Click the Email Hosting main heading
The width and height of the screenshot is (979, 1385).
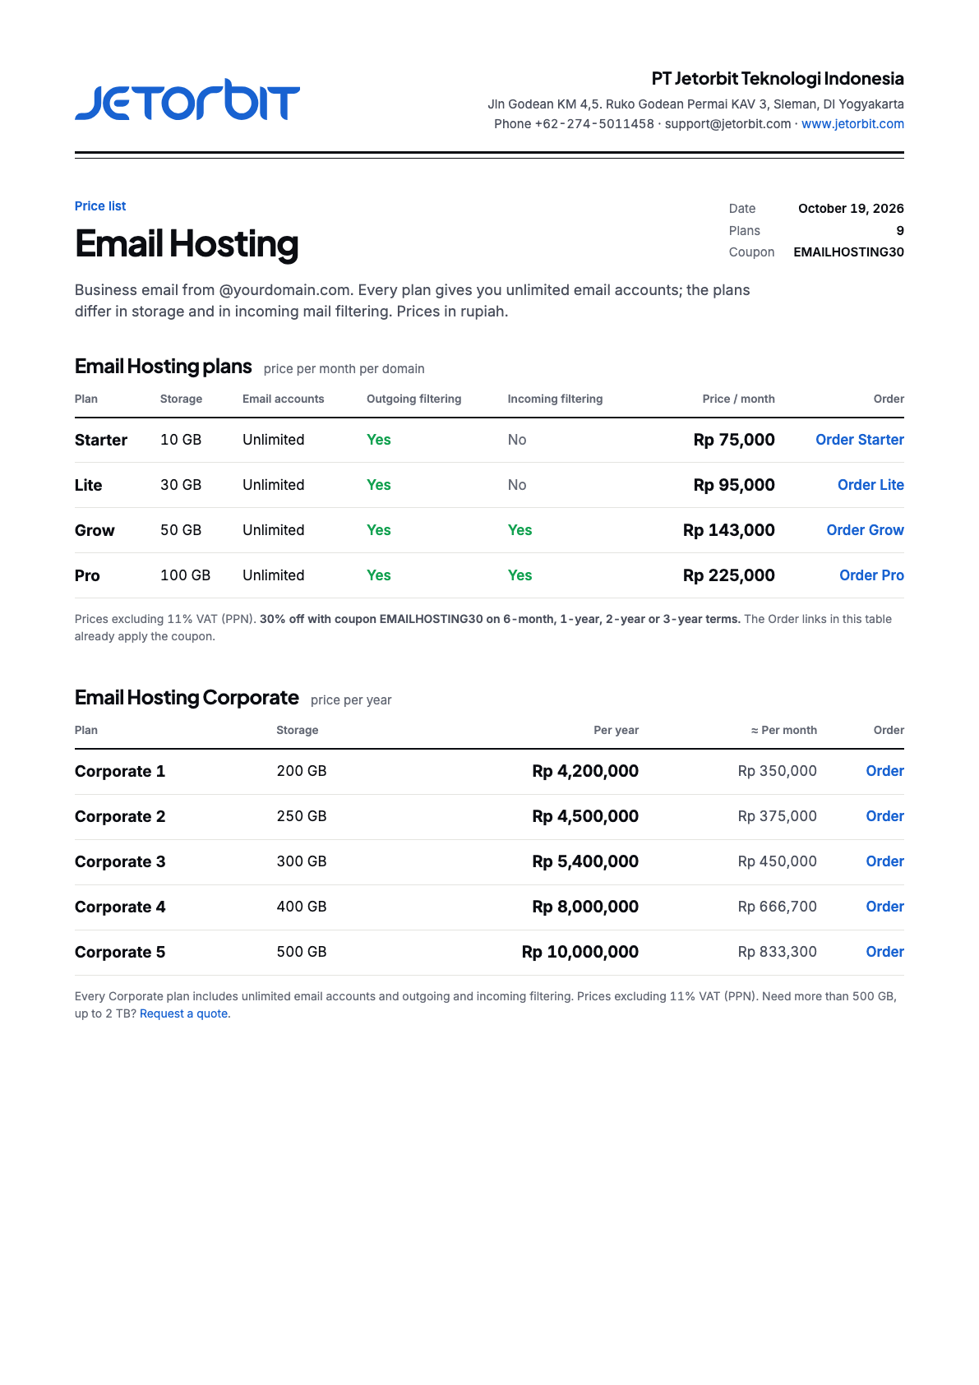click(x=187, y=244)
